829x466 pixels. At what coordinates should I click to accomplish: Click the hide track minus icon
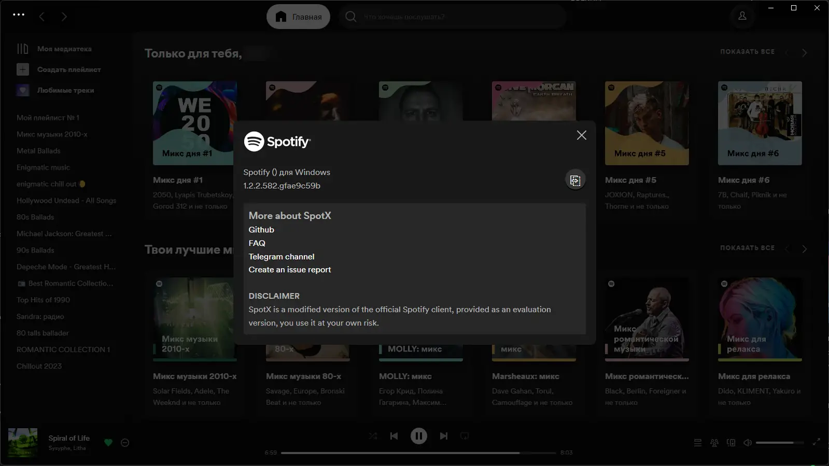pyautogui.click(x=125, y=443)
